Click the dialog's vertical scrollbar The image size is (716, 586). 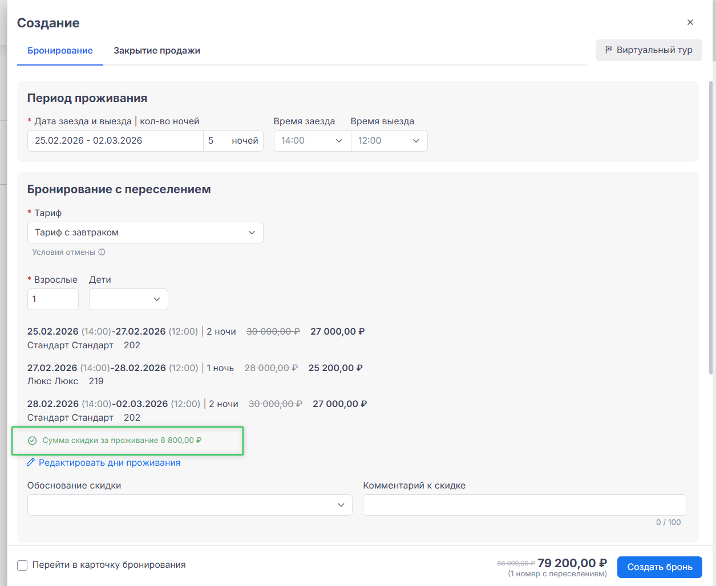pos(711,228)
